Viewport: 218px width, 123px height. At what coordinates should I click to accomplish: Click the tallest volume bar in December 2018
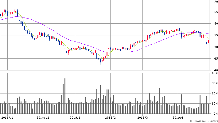tap(65, 96)
